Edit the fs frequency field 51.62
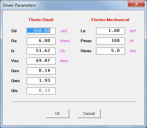147x128 pixels. [x=41, y=51]
